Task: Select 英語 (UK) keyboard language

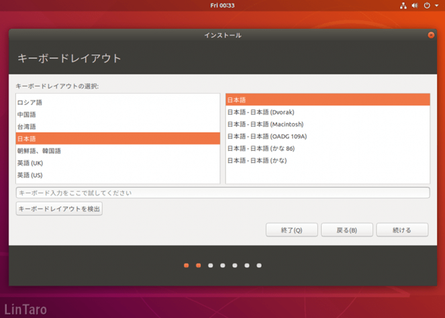Action: [x=117, y=163]
